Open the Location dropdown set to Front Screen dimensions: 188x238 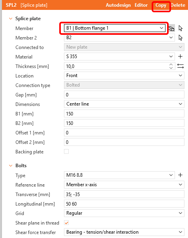[124, 76]
